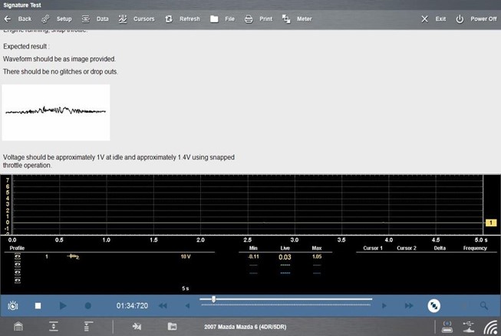This screenshot has height=336, width=501.
Task: Click the Print button
Action: [x=259, y=18]
